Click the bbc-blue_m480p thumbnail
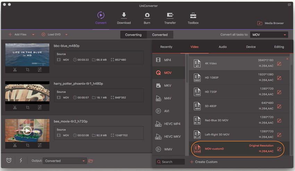Viewport: 295px width, 171px height. pos(27,55)
